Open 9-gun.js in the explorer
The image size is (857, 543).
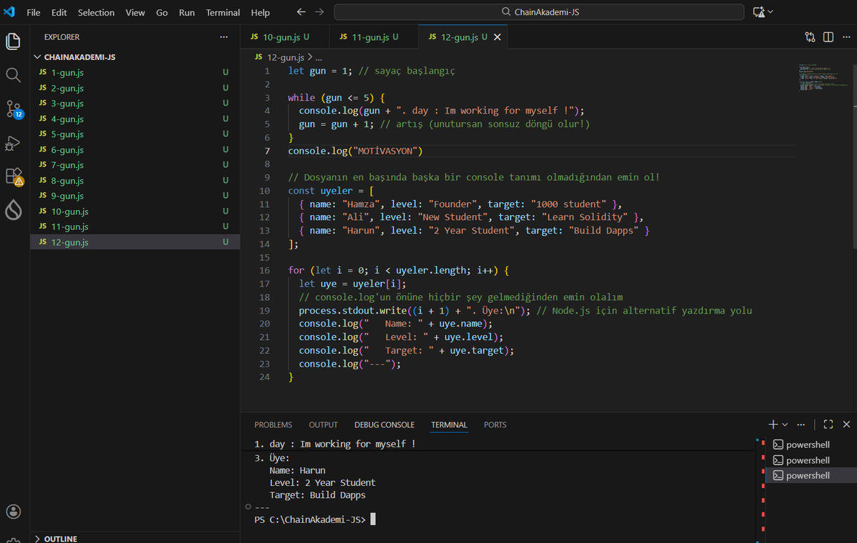click(x=135, y=196)
